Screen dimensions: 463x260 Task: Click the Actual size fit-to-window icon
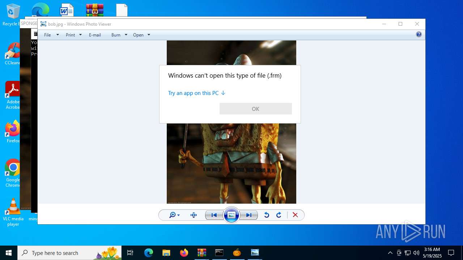[x=194, y=215]
